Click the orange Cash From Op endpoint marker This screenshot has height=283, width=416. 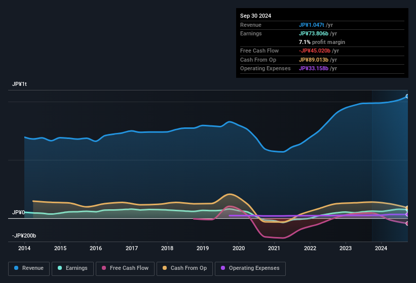point(407,208)
